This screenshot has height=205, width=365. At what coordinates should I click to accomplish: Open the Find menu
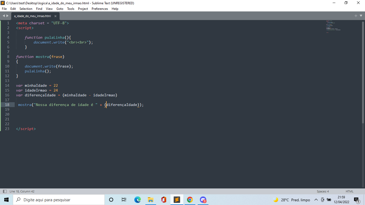pyautogui.click(x=39, y=9)
